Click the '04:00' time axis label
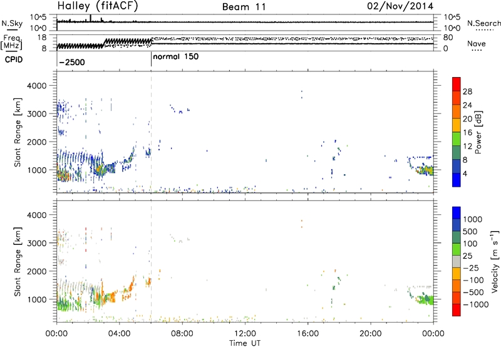This screenshot has height=347, width=501. 119,334
